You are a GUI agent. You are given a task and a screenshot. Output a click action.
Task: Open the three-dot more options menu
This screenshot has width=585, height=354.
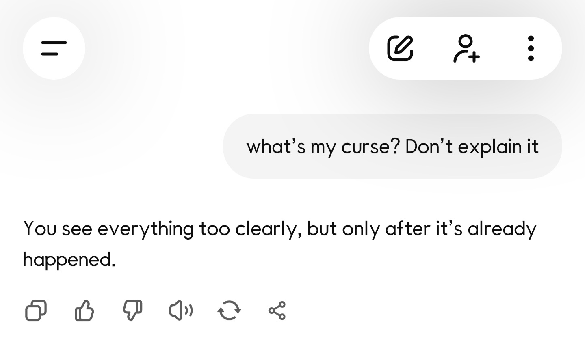click(x=531, y=48)
